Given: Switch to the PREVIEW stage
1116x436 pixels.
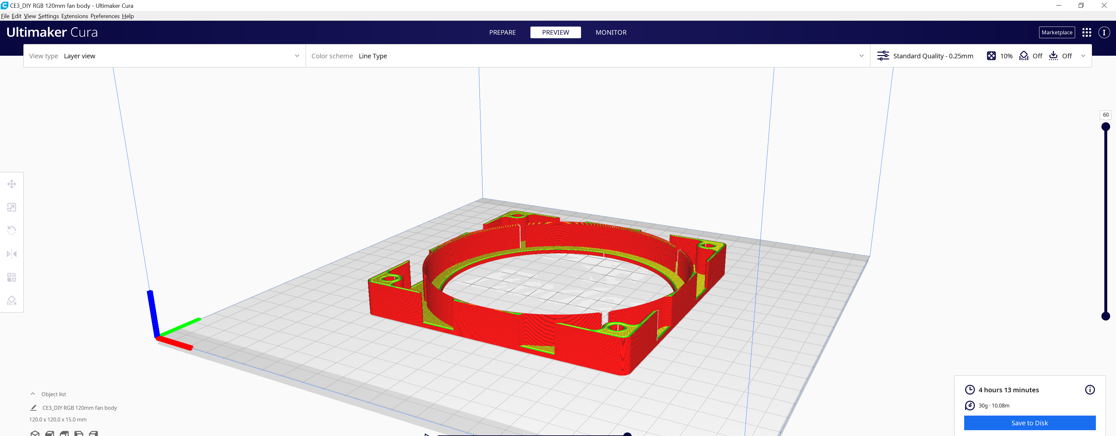Looking at the screenshot, I should pyautogui.click(x=555, y=32).
